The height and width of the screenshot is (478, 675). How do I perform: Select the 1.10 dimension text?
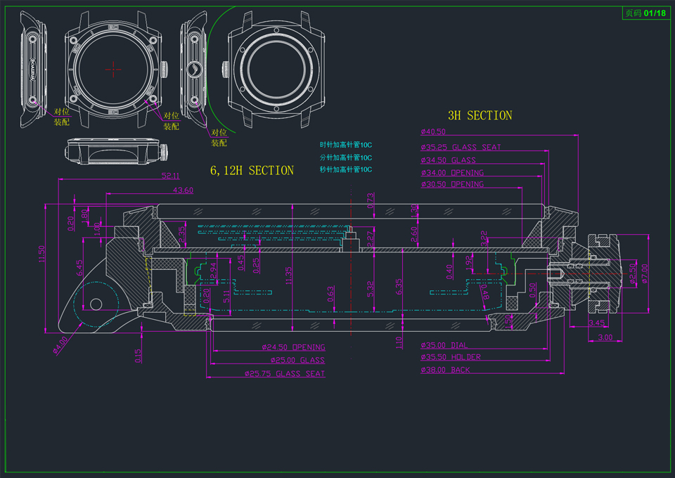(x=399, y=342)
